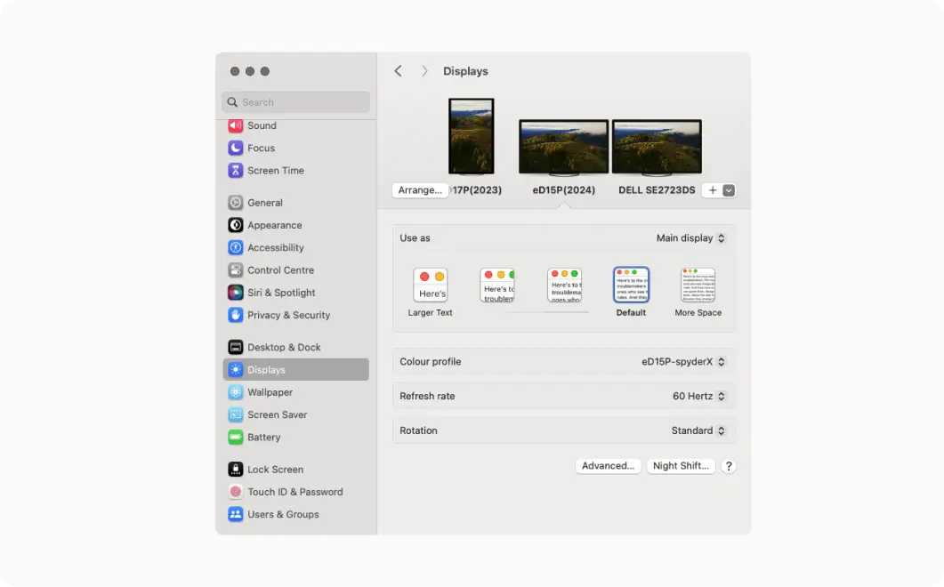Open help with the question mark button
944x587 pixels.
pyautogui.click(x=729, y=466)
